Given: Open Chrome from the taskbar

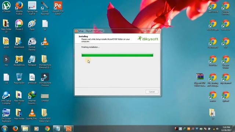Looking at the screenshot, I should tap(47, 129).
